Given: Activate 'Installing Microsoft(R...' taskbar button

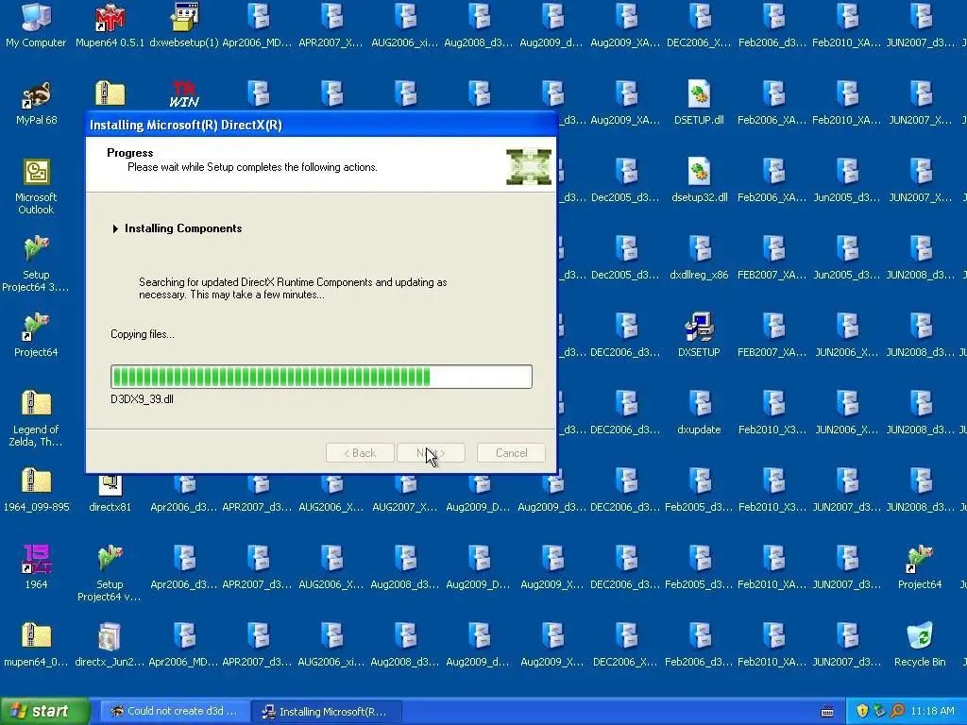Looking at the screenshot, I should 328,712.
